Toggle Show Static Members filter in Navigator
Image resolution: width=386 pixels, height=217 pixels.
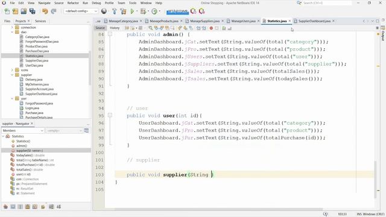[x=20, y=207]
